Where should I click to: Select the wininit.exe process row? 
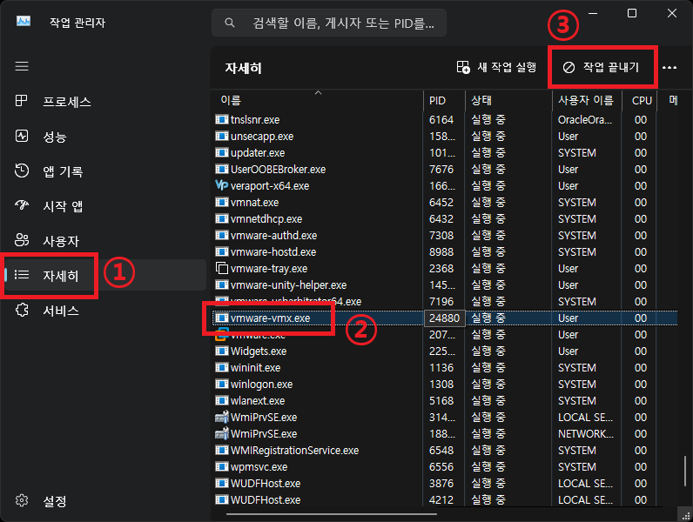point(446,367)
